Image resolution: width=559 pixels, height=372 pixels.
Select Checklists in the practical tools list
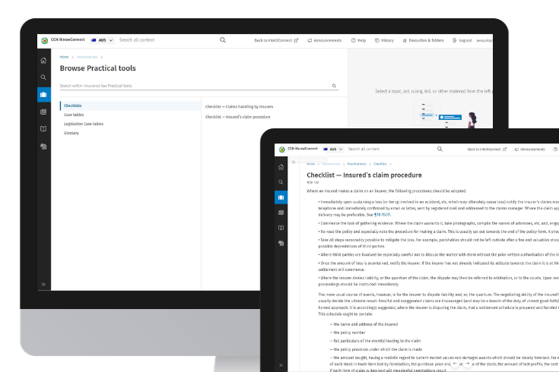(73, 106)
